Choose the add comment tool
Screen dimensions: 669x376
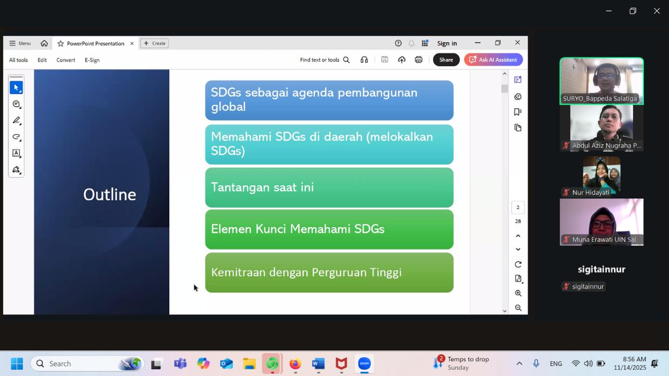point(16,104)
